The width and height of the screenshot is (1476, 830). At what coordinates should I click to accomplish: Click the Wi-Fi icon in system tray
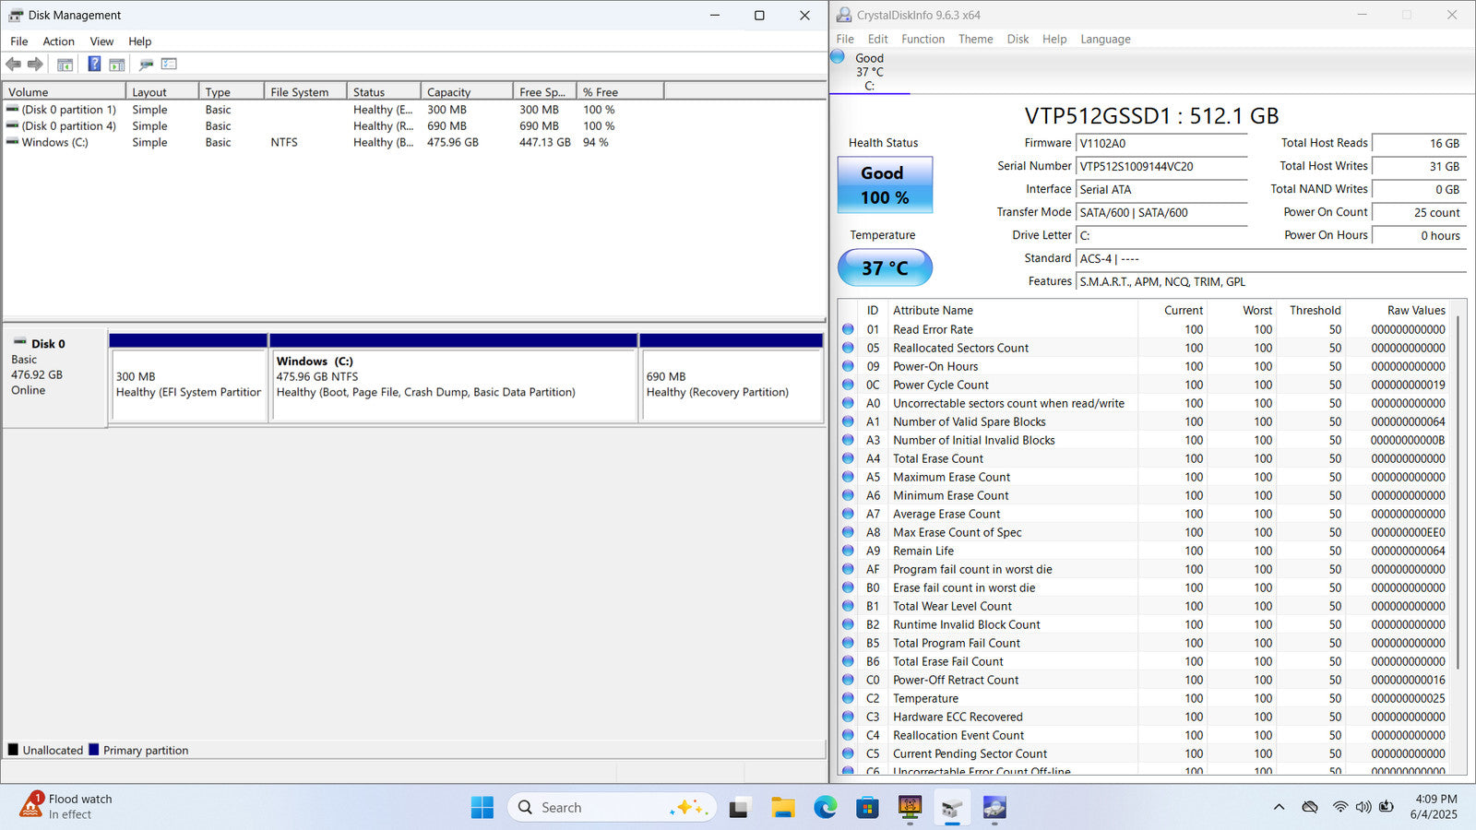click(1339, 807)
